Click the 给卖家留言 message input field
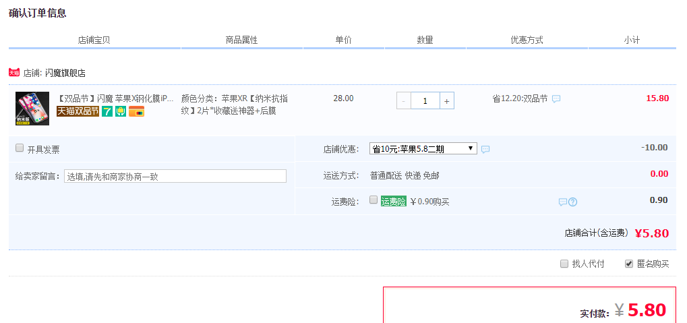The image size is (687, 323). (175, 176)
